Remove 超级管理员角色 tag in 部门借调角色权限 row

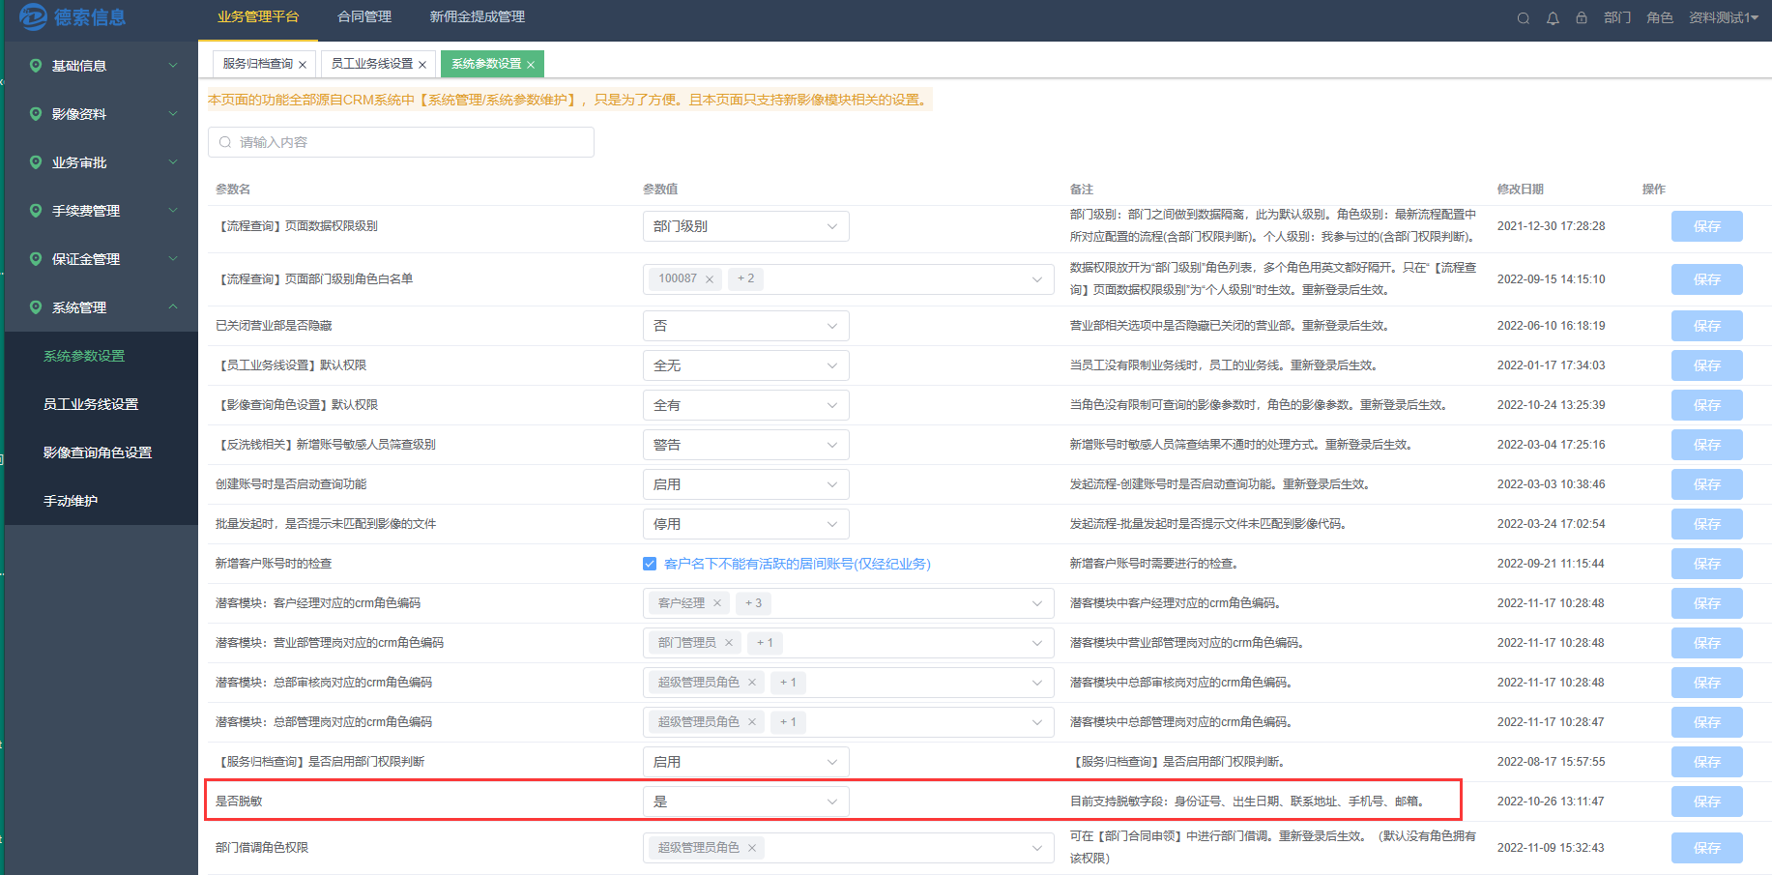point(752,848)
